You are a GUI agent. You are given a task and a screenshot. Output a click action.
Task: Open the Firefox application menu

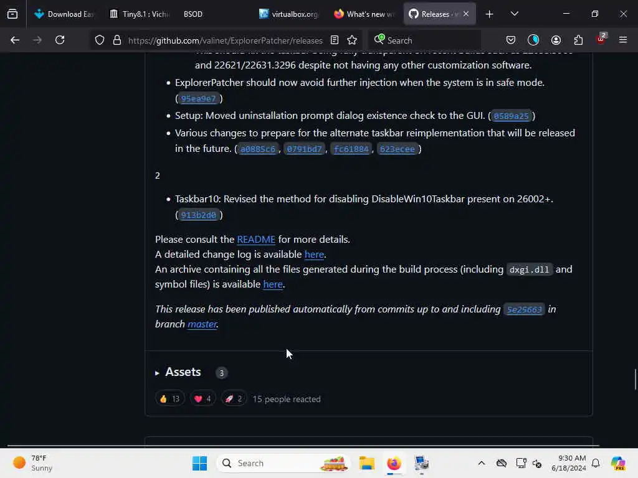tap(623, 40)
